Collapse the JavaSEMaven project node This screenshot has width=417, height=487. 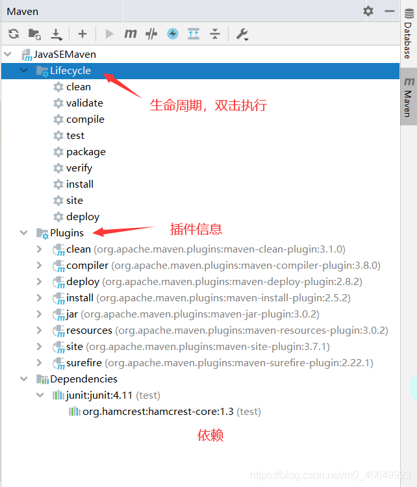[8, 55]
